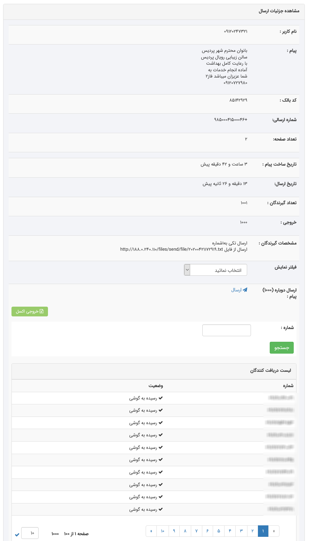The image size is (309, 541).
Task: Click the number (شماره) search input field
Action: tap(226, 330)
